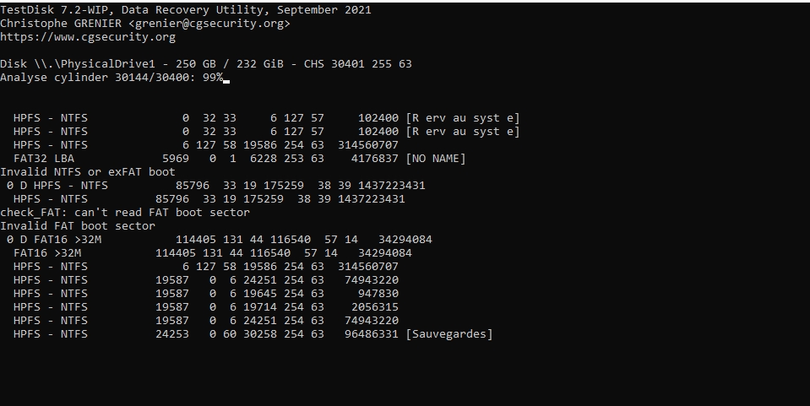Click the "Invalid FAT boot sector" message
The width and height of the screenshot is (810, 406).
(78, 226)
